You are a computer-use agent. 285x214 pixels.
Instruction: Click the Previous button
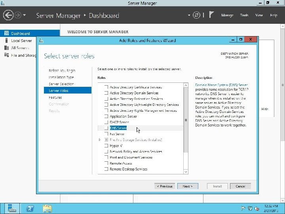[165, 186]
